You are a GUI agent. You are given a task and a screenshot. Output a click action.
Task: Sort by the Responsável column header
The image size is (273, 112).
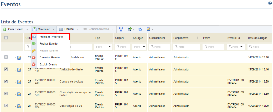coord(181,38)
